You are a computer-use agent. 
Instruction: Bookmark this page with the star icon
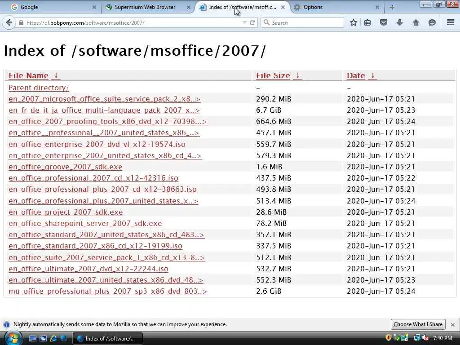tap(353, 22)
